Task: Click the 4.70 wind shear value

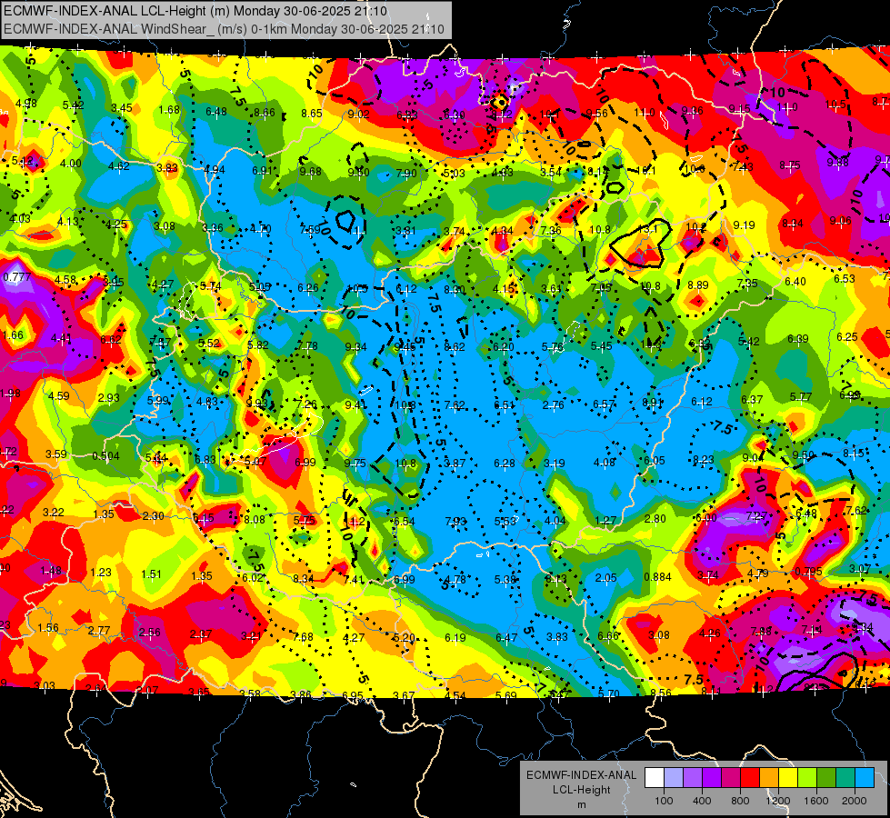Action: pyautogui.click(x=261, y=229)
